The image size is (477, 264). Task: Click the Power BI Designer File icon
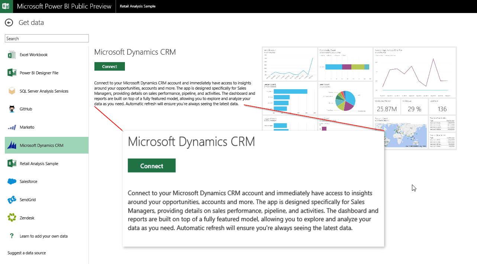(x=12, y=73)
